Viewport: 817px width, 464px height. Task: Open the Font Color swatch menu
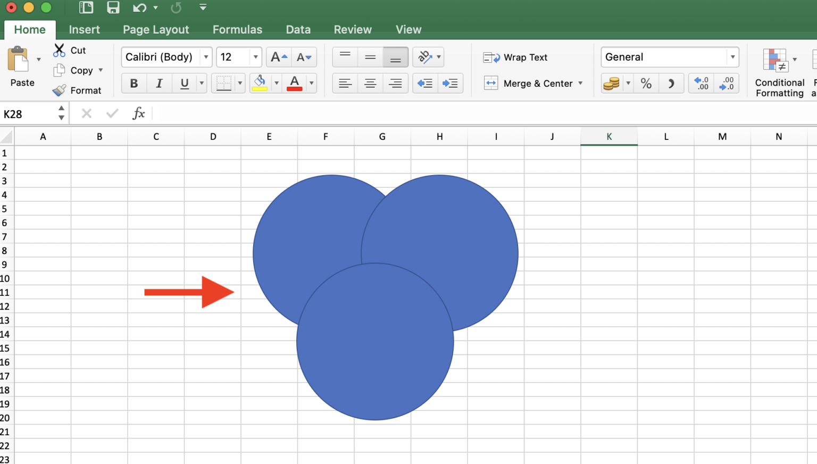311,83
